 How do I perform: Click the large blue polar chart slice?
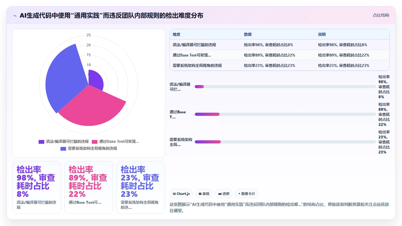(68, 78)
